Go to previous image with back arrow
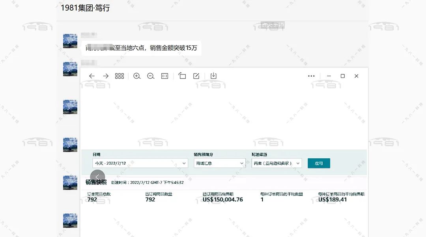The image size is (426, 237). click(92, 76)
